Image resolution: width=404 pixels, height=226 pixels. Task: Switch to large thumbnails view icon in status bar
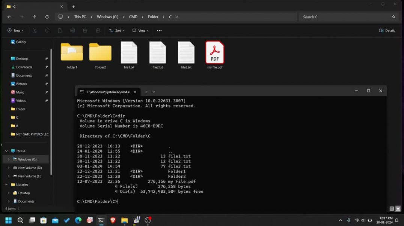pyautogui.click(x=398, y=208)
